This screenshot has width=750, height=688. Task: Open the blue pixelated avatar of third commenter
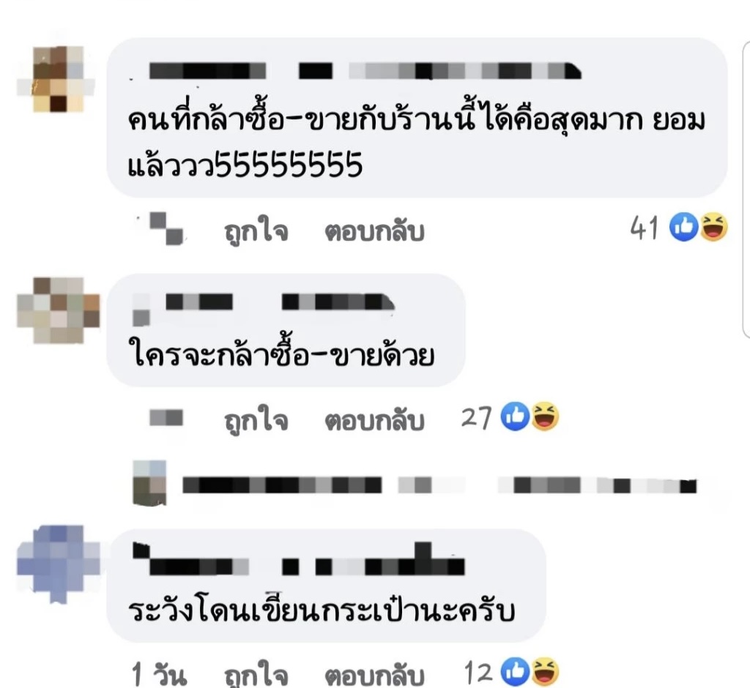click(x=59, y=564)
